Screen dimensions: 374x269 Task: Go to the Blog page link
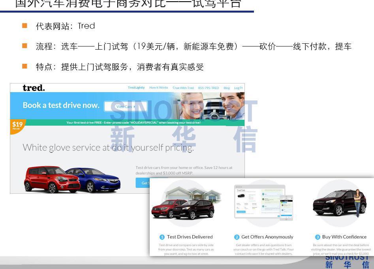point(227,88)
